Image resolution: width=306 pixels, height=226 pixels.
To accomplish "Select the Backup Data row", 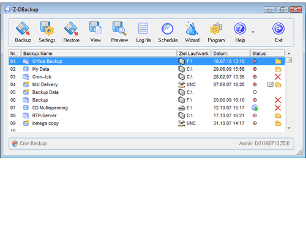I will [147, 92].
